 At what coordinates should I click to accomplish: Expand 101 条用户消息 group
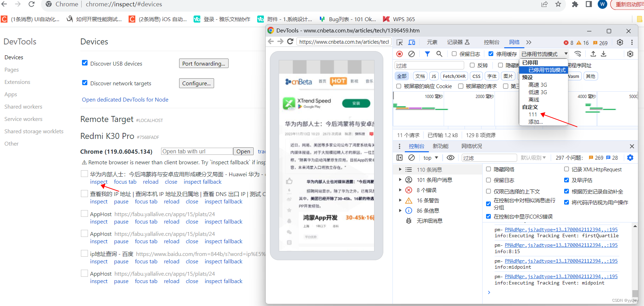[x=400, y=180]
